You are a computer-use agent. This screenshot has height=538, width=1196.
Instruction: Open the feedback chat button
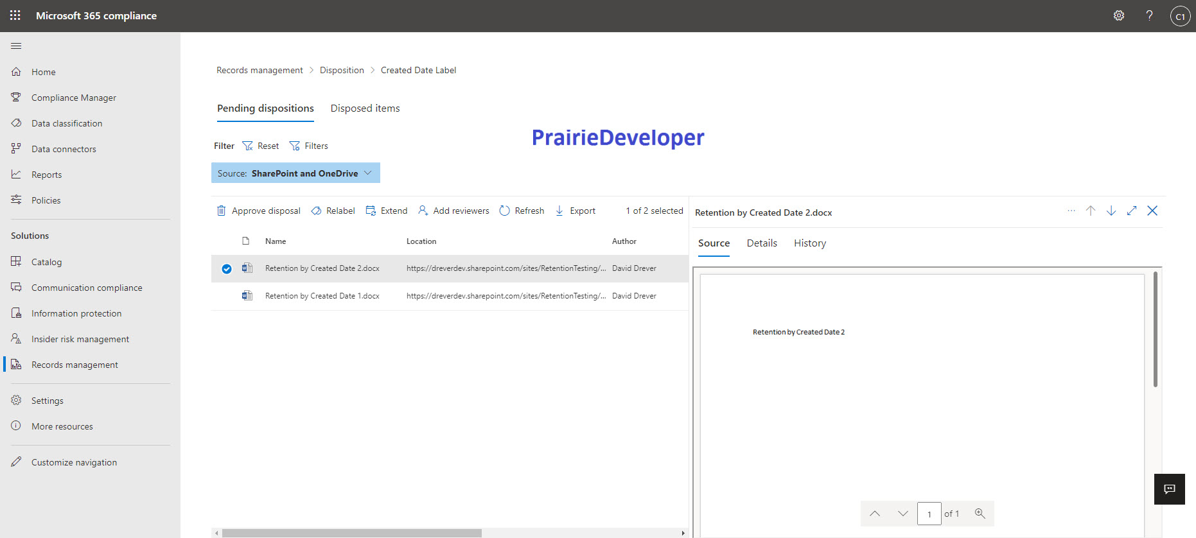pyautogui.click(x=1170, y=489)
